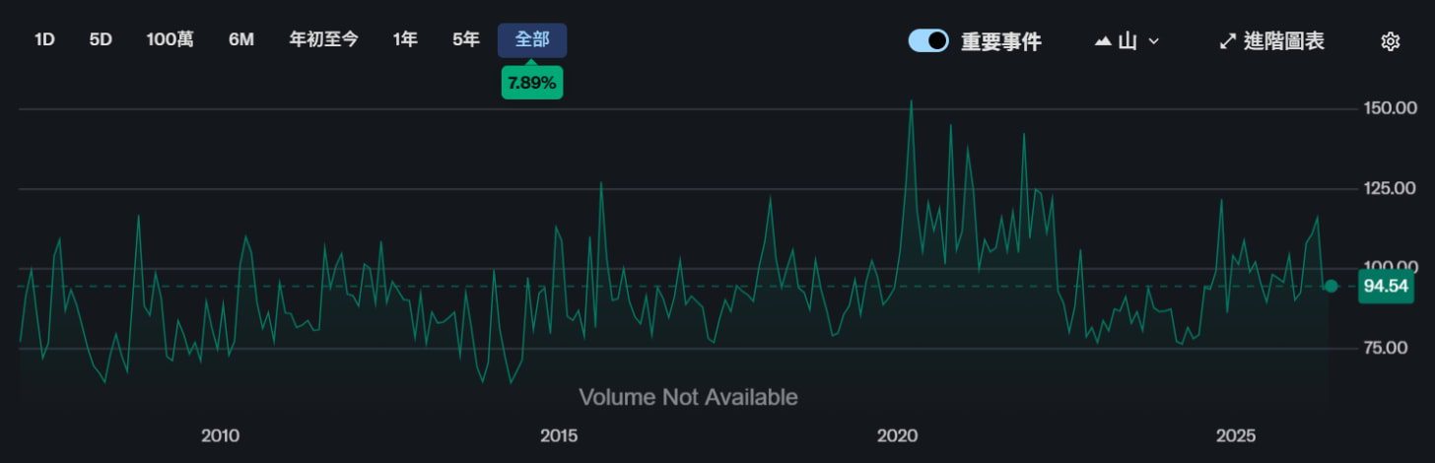
Task: Choose the 5年 time range
Action: [x=466, y=40]
